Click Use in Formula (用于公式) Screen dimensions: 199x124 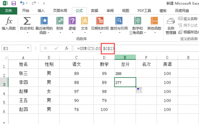tap(188, 25)
